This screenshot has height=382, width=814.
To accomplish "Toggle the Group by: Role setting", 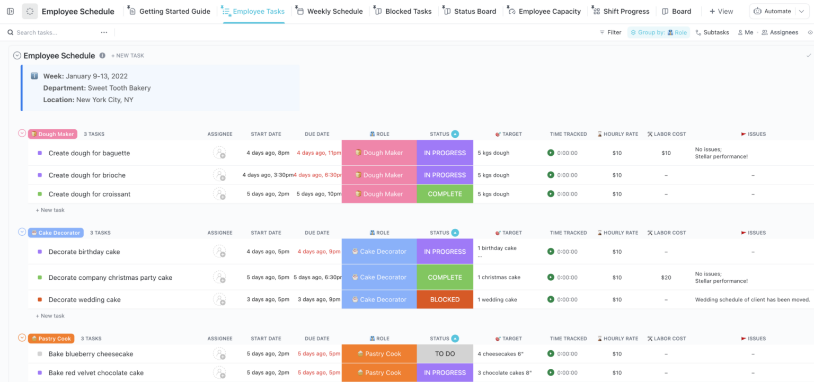I will coord(658,32).
